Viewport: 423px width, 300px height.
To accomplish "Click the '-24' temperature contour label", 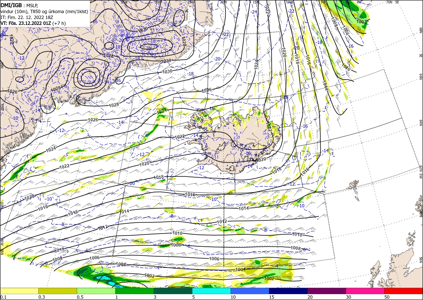I will coord(254,12).
